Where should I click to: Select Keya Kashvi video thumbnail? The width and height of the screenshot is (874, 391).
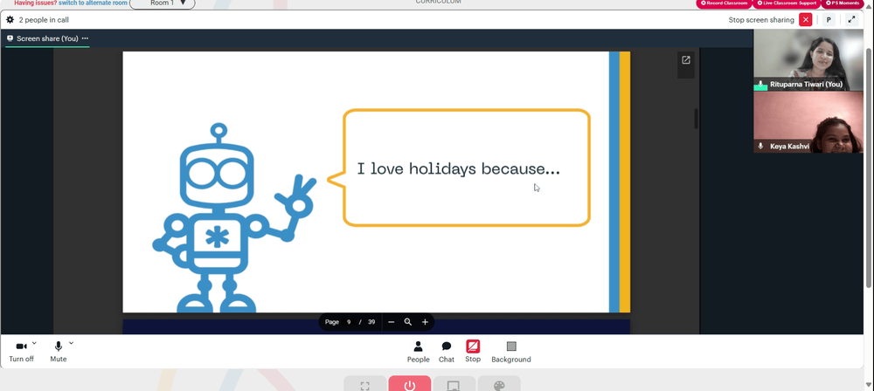(808, 122)
